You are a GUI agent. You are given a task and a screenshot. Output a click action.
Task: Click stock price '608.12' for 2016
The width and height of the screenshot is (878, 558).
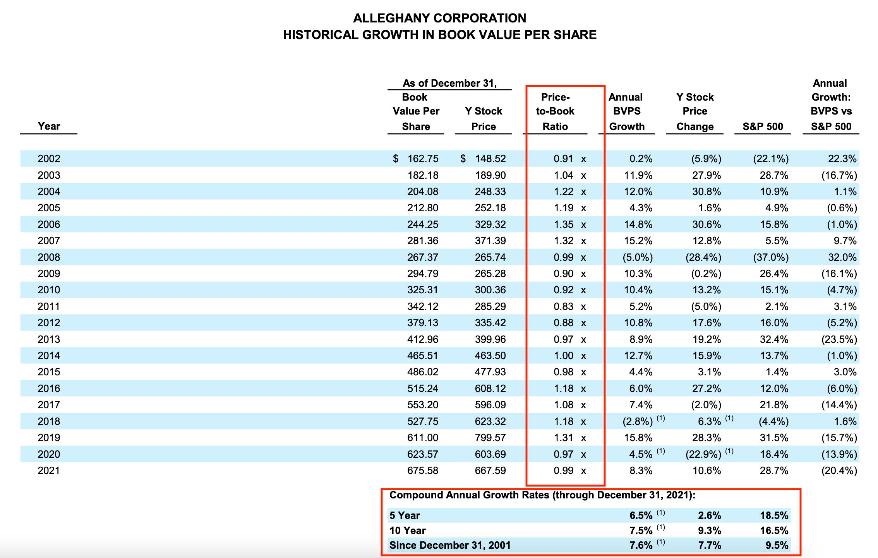coord(490,389)
